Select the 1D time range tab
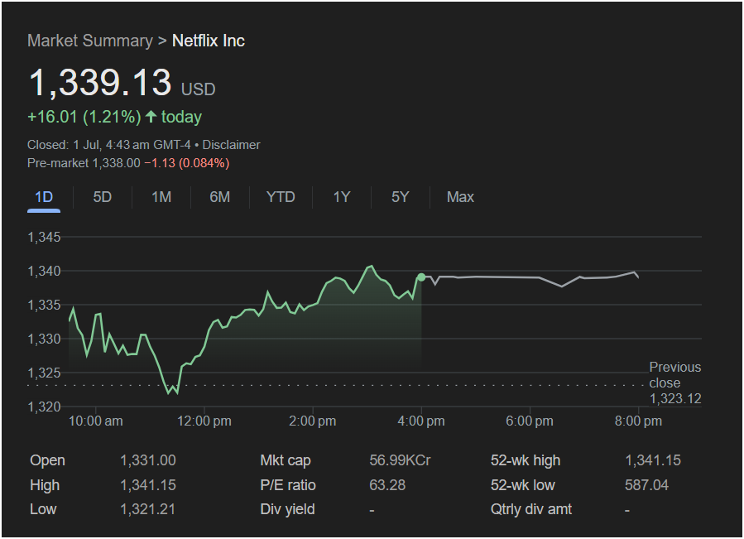This screenshot has width=744, height=539. pyautogui.click(x=44, y=197)
